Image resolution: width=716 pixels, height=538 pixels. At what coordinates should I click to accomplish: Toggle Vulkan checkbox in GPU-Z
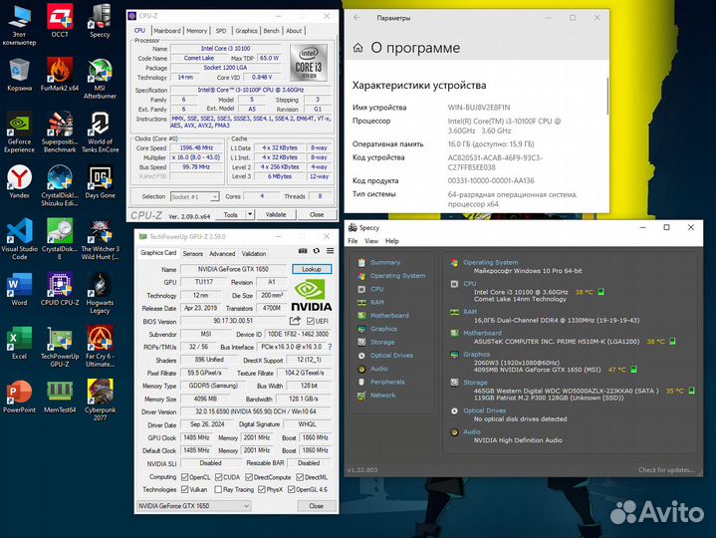(x=184, y=489)
